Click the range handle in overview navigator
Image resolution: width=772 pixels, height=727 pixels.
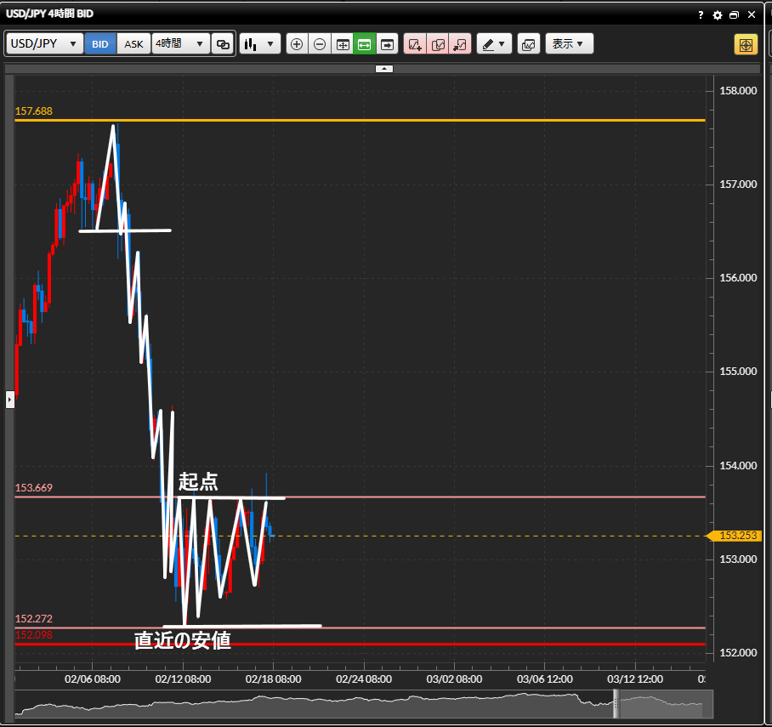pos(617,703)
